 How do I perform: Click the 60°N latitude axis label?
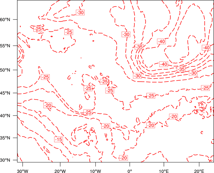[x=5, y=19]
